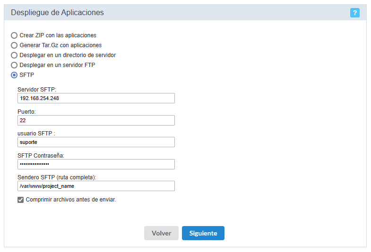Uncheck Comprimir archivos antes de enviar checkbox

[x=21, y=200]
